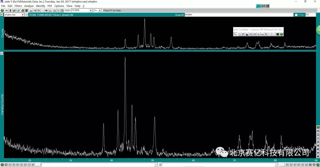Open the PDF number 15-0806 dropdown
Viewport: 320px width, 167px height.
91,10
